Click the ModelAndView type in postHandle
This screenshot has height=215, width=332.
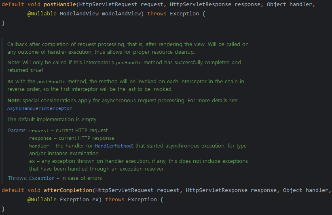(79, 14)
